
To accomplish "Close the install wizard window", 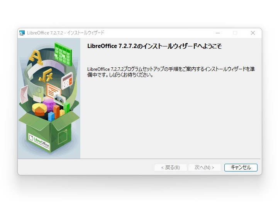I will (x=253, y=33).
